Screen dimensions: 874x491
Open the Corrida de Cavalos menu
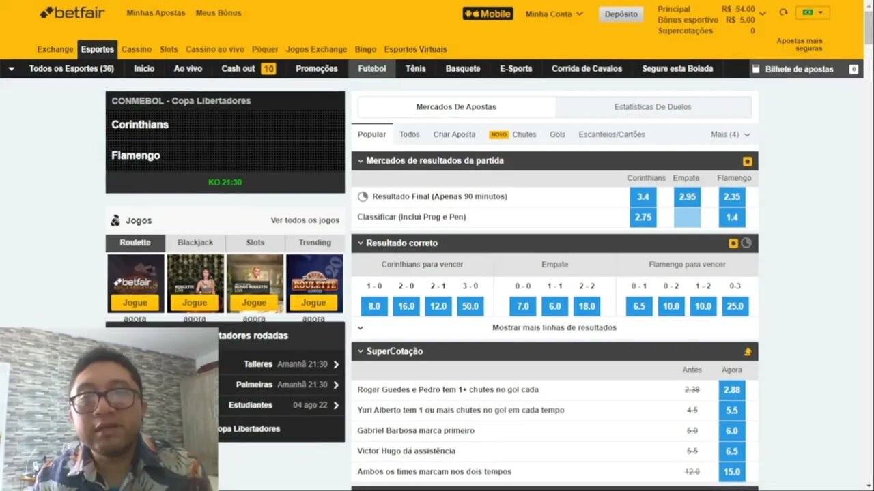pyautogui.click(x=587, y=69)
